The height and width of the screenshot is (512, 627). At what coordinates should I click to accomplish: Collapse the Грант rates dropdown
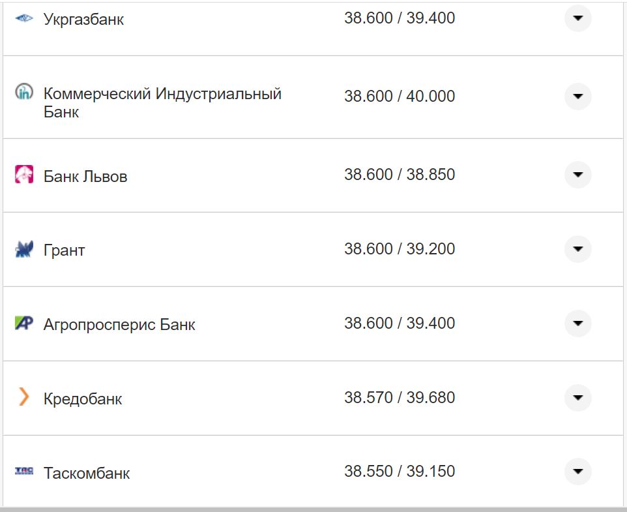pyautogui.click(x=577, y=249)
